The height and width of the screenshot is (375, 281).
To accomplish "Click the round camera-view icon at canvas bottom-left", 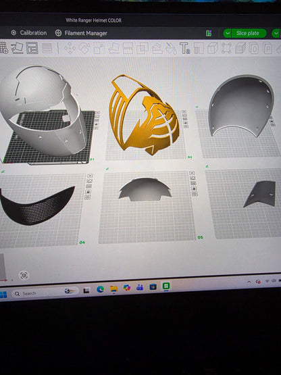I will 24,275.
